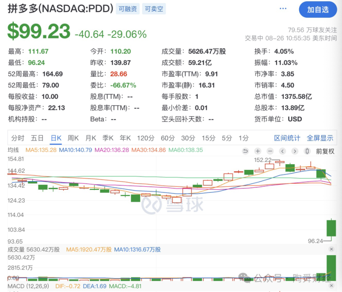Screen dimensions: 342x292
Task: Click the 可卖空 tag
Action: [154, 9]
